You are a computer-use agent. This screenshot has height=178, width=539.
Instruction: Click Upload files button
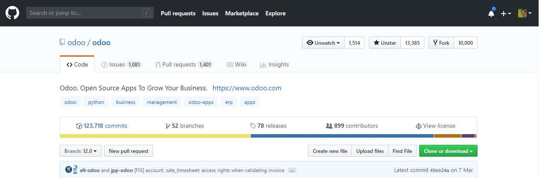(x=370, y=151)
